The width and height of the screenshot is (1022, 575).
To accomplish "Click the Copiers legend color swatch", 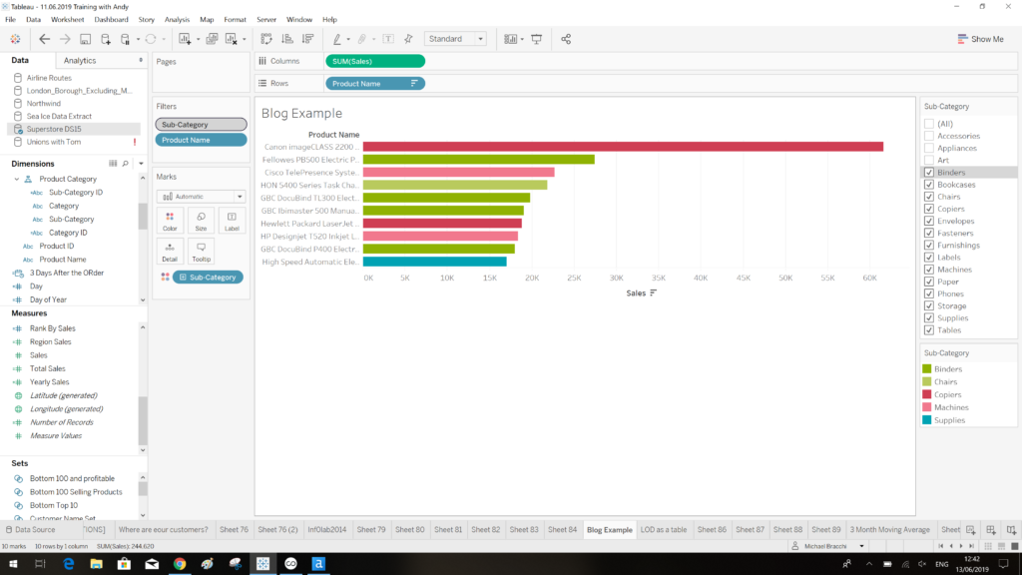I will [927, 394].
